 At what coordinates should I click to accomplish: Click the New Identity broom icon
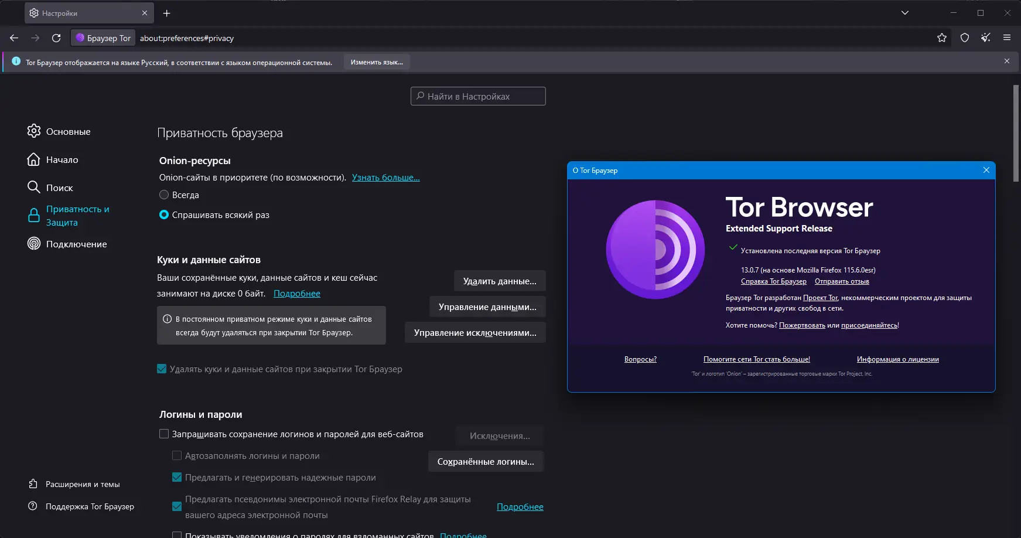tap(986, 38)
